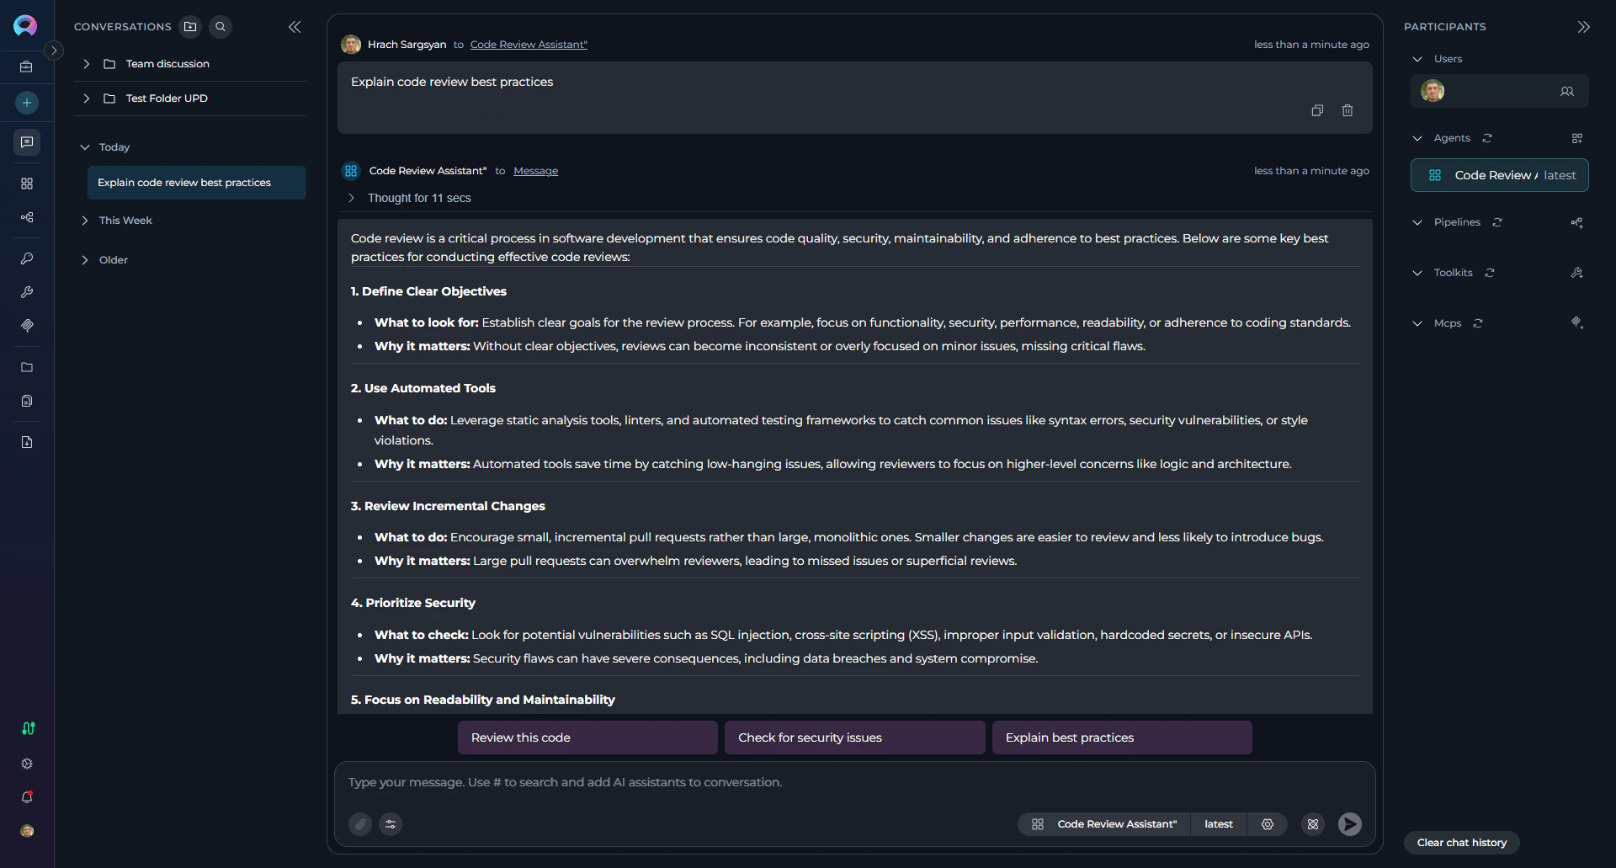Delete the message using the trash icon
Viewport: 1616px width, 868px height.
pos(1348,110)
